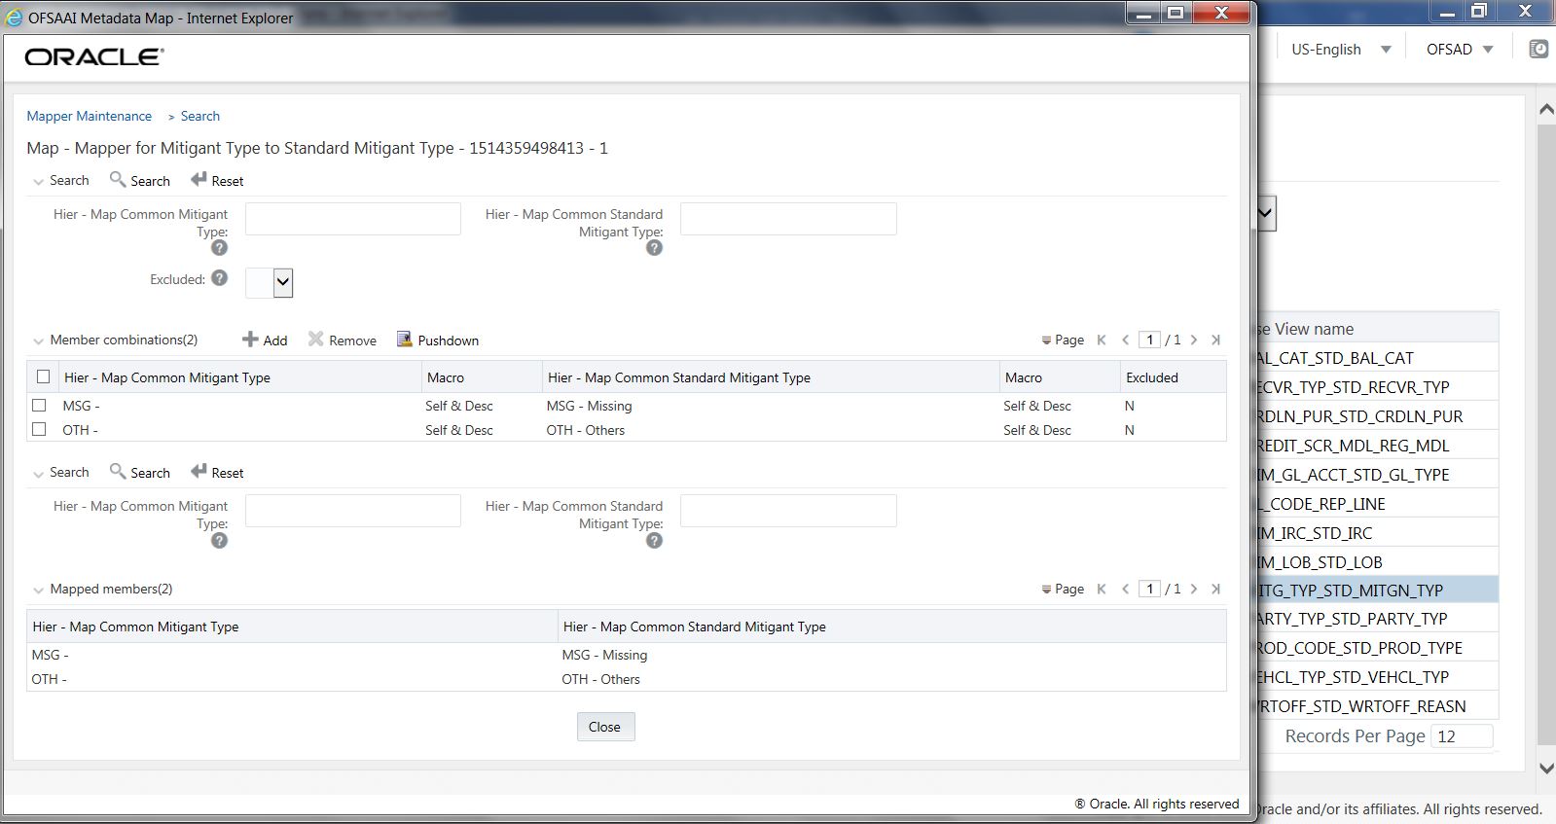Click lower Map Common Standard Mitigant Type field
1556x824 pixels.
pos(788,511)
